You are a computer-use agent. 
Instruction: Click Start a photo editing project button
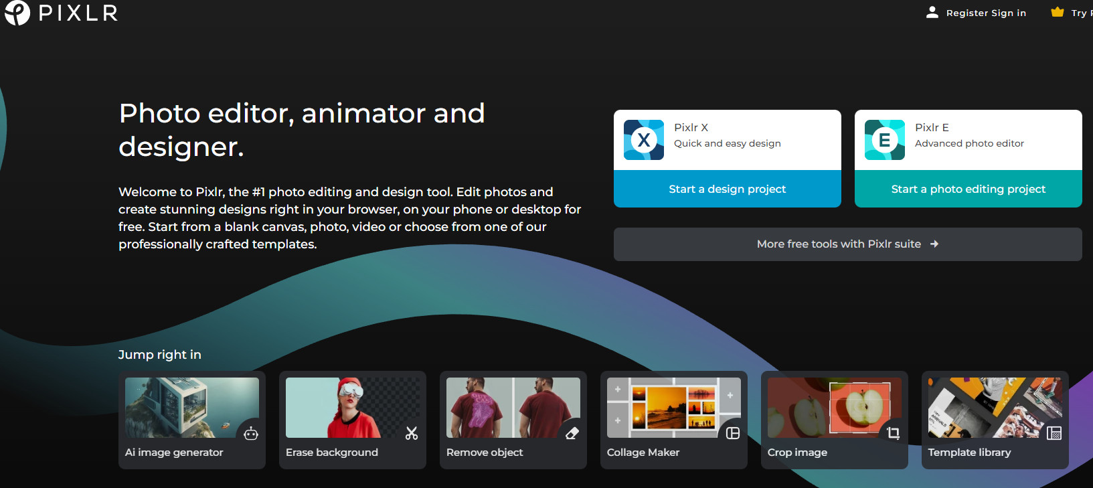coord(969,189)
